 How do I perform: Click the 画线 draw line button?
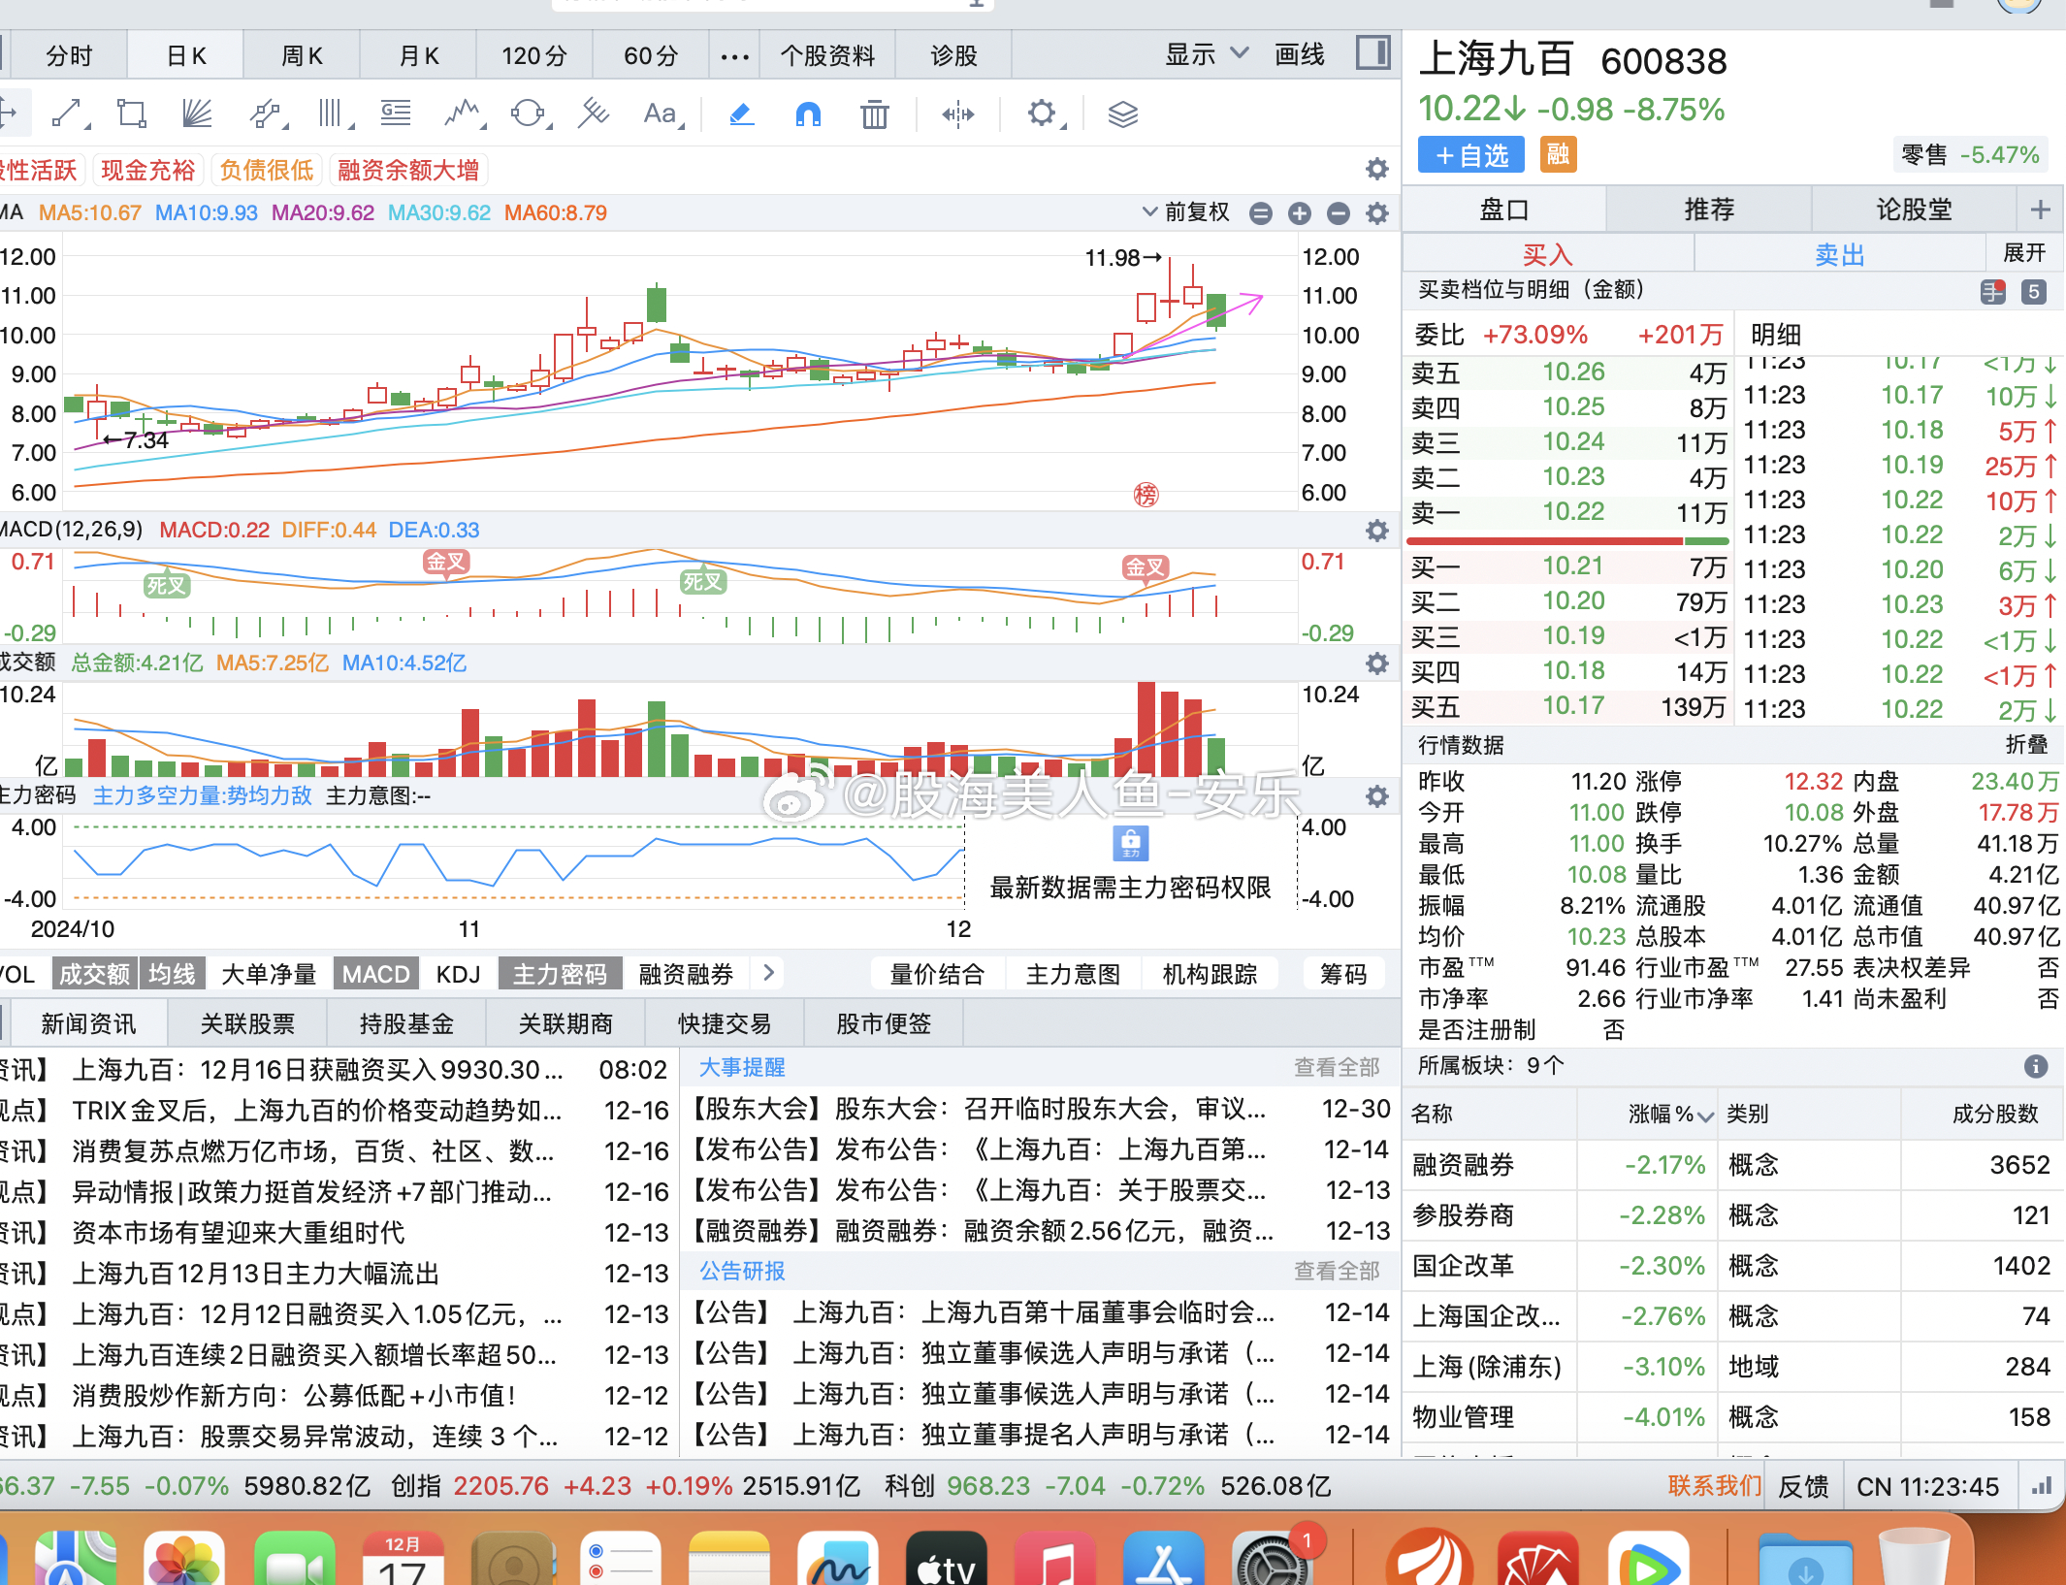[1300, 54]
